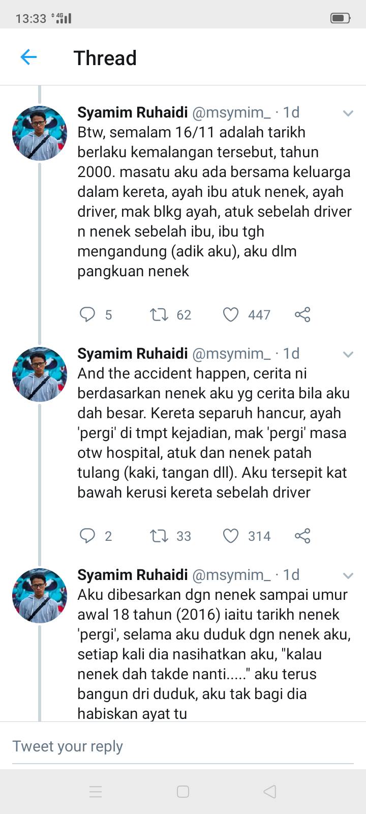Like the tweet with 447 likes
366x814 pixels.
pos(231,314)
